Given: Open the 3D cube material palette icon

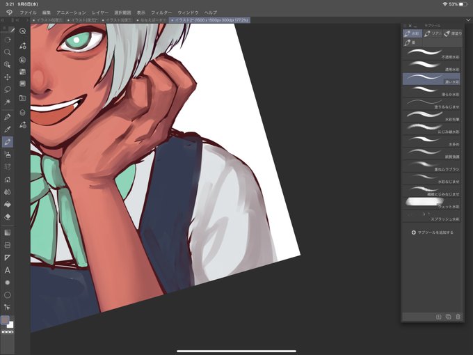Looking at the screenshot, I should click(x=23, y=112).
